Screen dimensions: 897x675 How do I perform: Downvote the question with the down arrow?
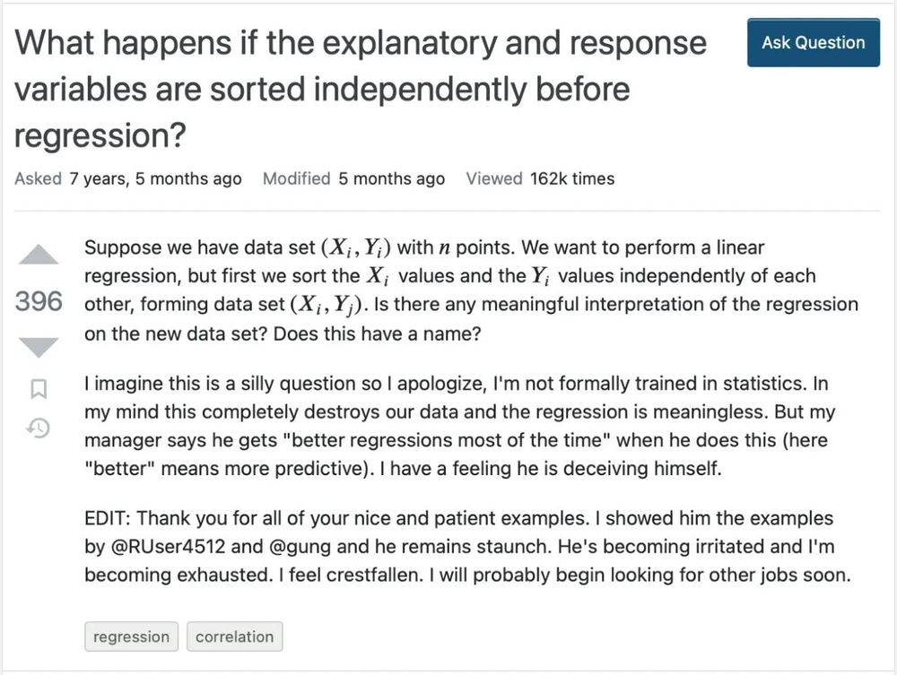pos(39,348)
